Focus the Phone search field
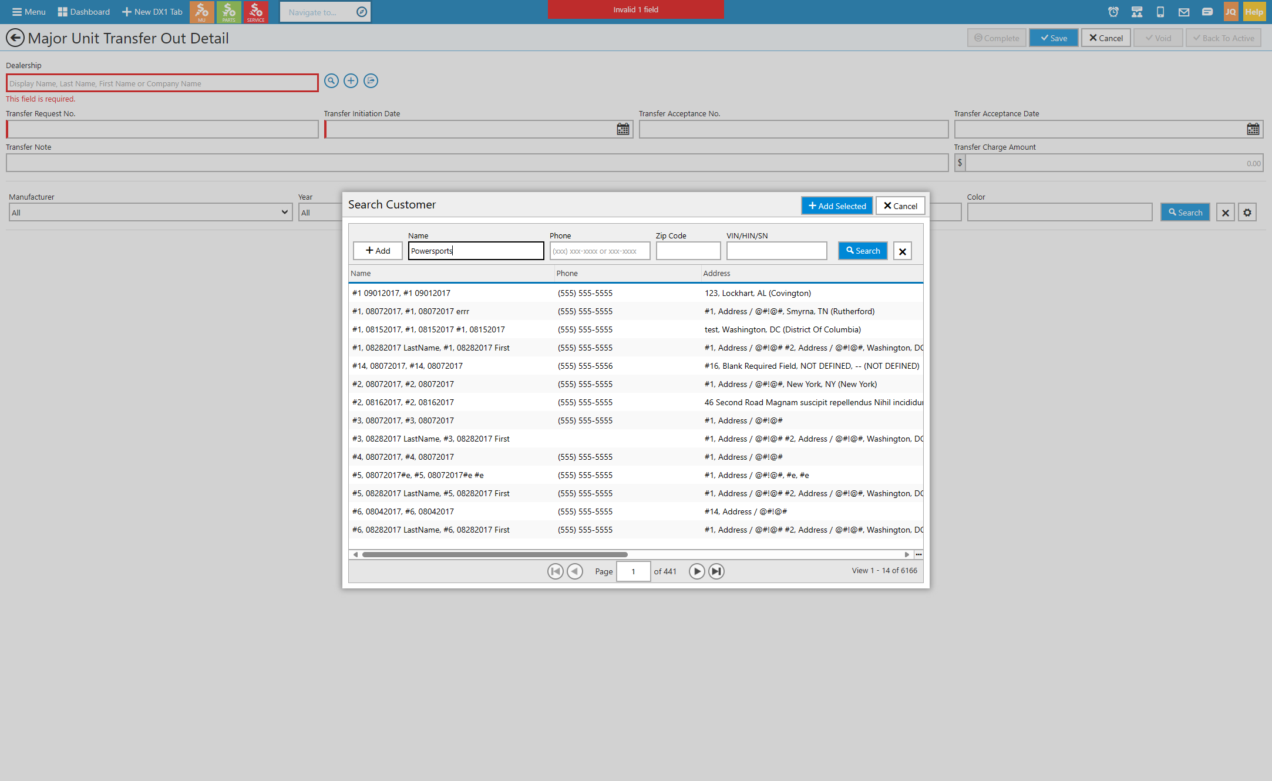Screen dimensions: 1272x781 (600, 251)
